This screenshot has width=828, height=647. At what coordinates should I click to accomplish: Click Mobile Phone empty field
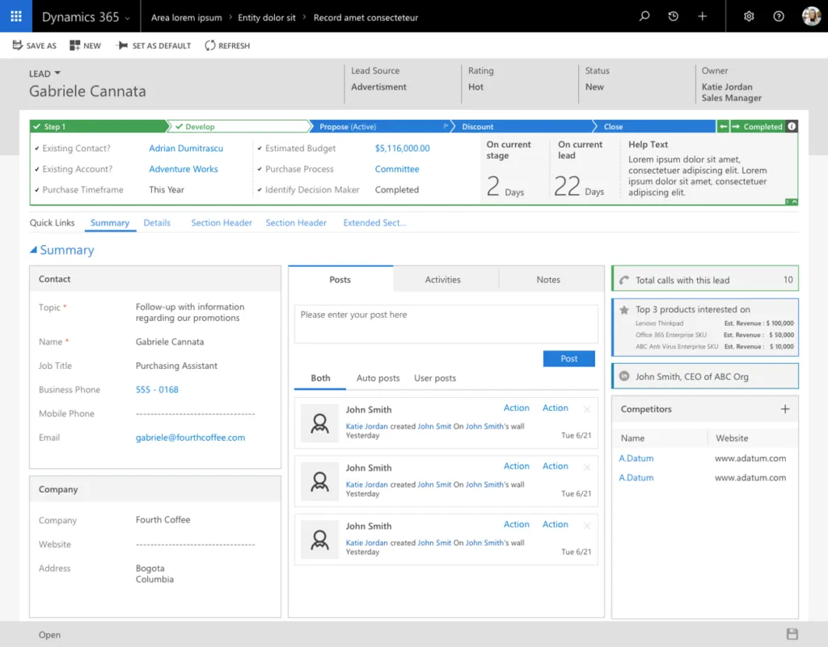click(195, 413)
